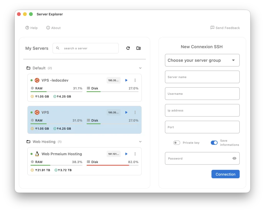Click Send Feedback
Screen dimensions: 265x212
click(x=225, y=28)
